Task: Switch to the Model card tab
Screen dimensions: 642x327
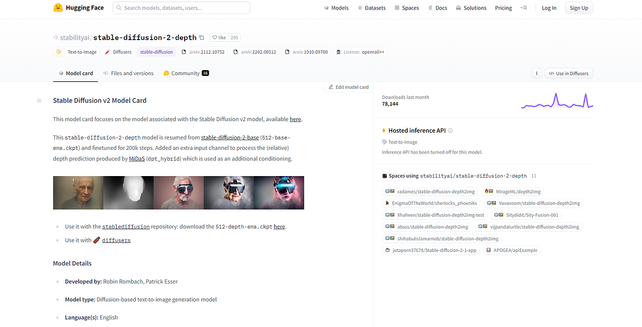Action: pyautogui.click(x=75, y=73)
